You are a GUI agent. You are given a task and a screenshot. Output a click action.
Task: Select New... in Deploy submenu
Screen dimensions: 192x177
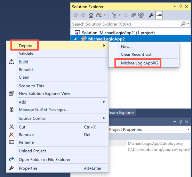pos(144,47)
